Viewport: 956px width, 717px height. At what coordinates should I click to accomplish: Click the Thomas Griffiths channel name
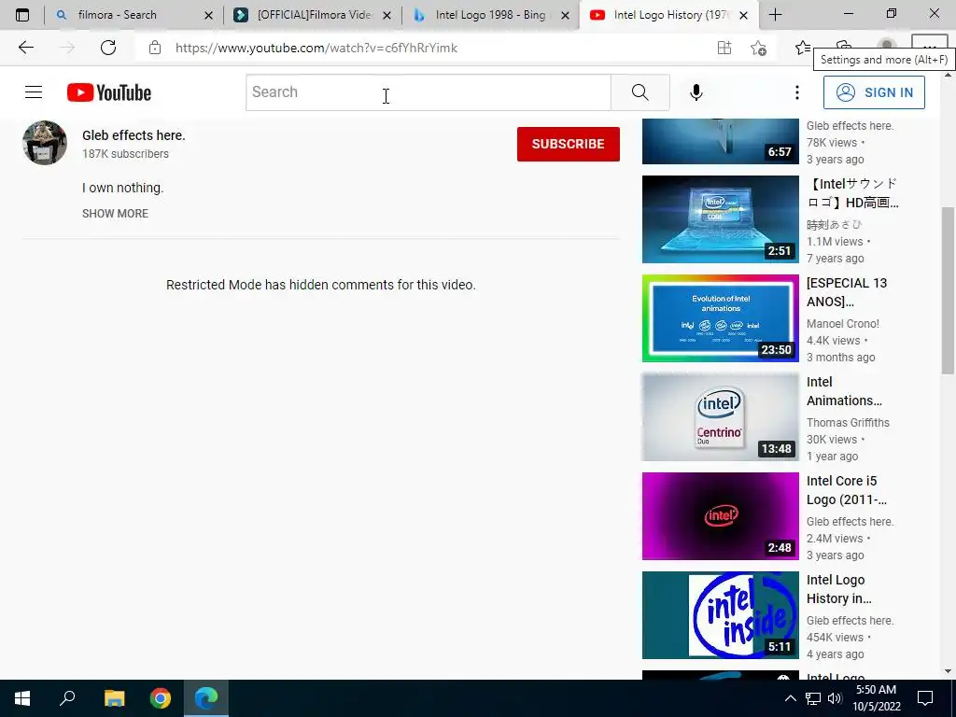[x=848, y=423]
